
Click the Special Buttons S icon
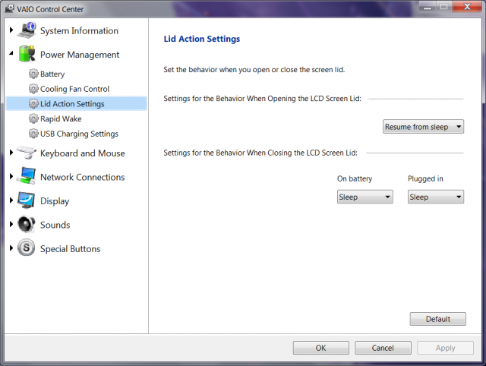(x=27, y=248)
